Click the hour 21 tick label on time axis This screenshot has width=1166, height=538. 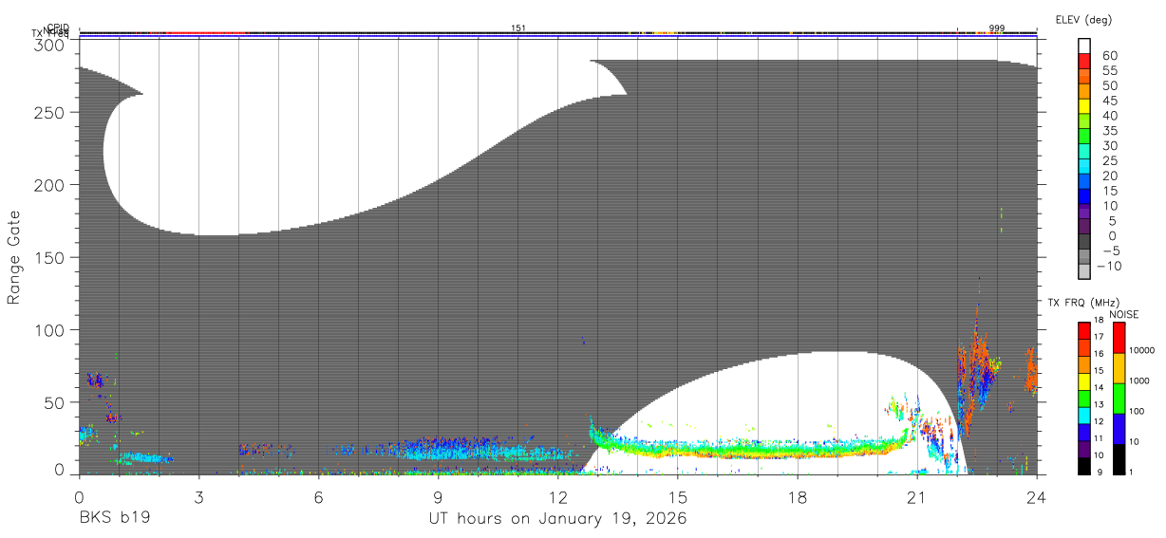pos(916,496)
